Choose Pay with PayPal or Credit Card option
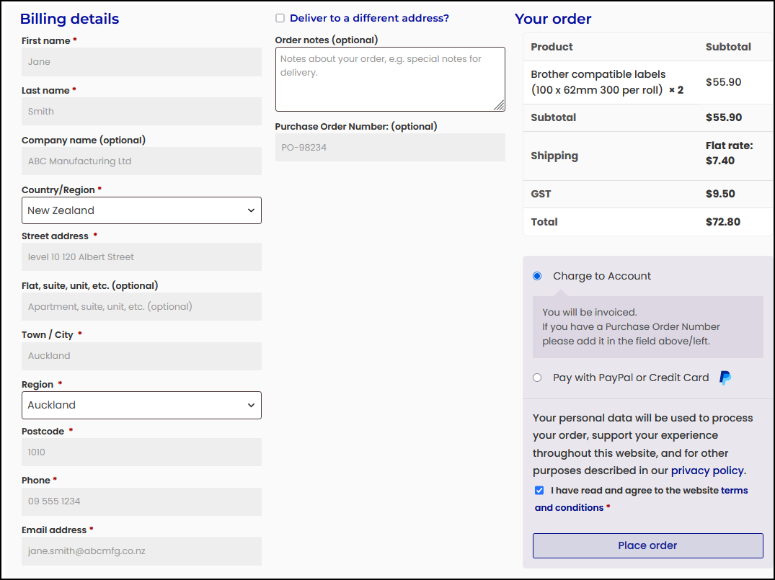The image size is (775, 580). 537,378
